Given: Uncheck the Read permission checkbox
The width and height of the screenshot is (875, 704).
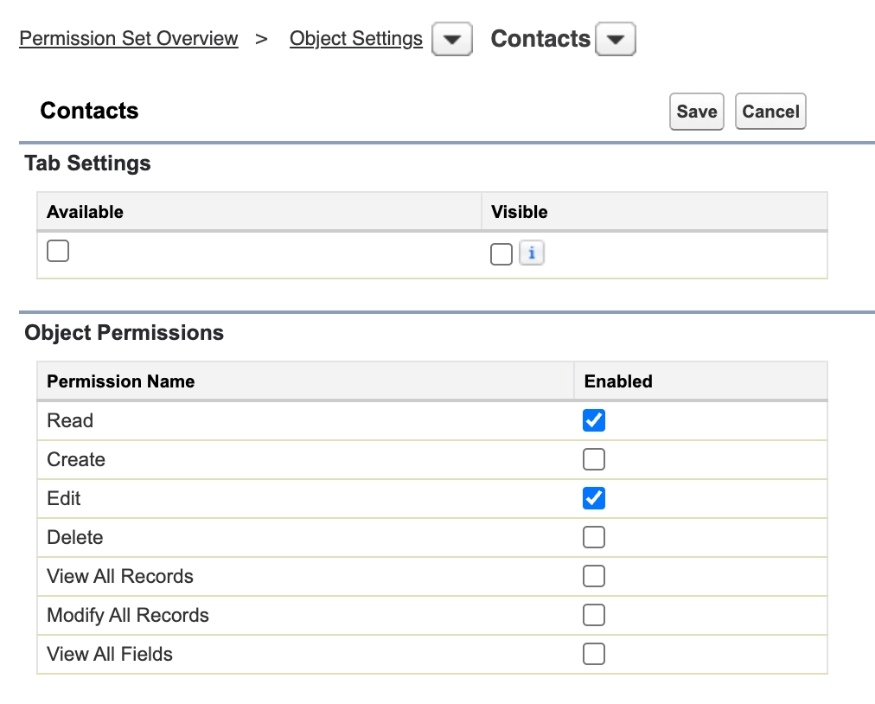Looking at the screenshot, I should click(594, 420).
